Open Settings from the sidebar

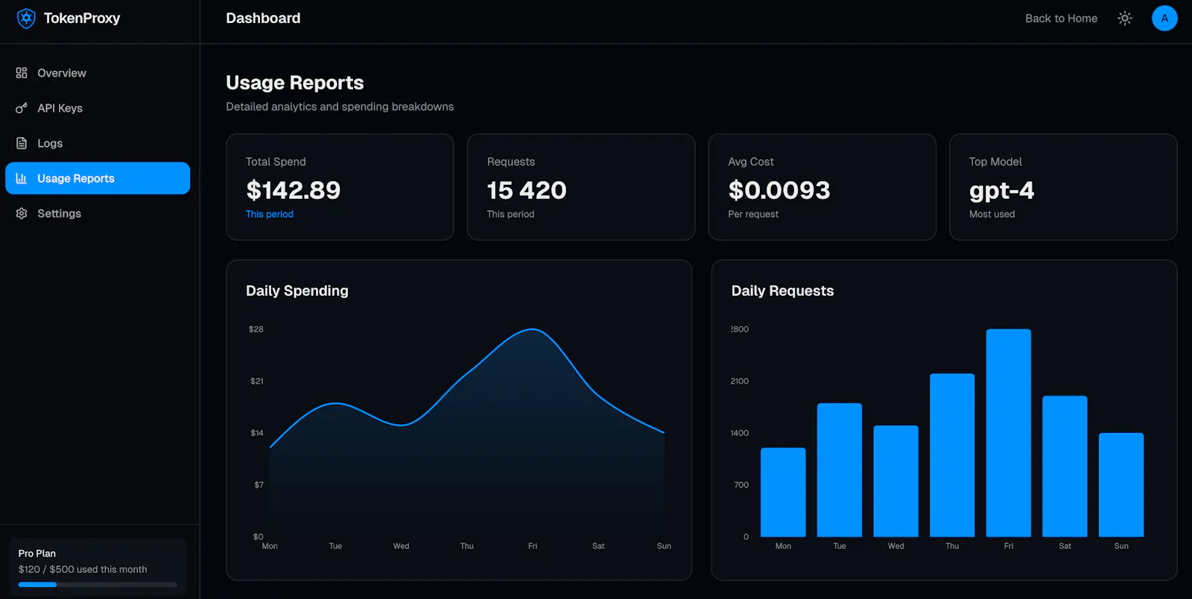pos(98,213)
